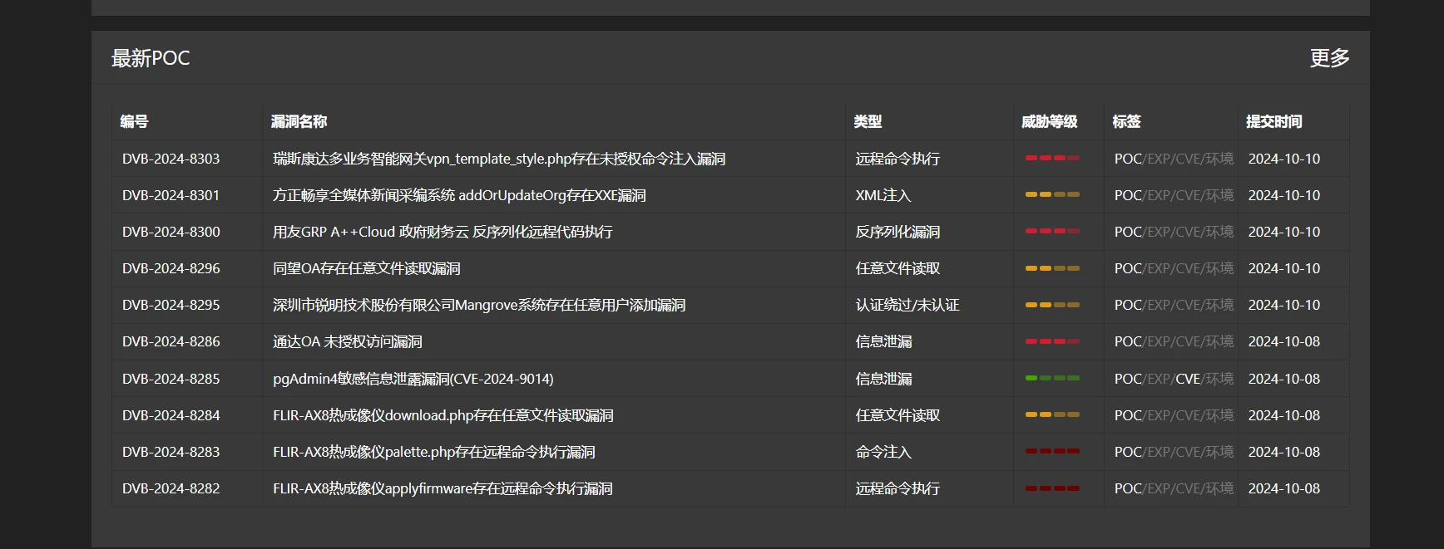
Task: Click dark red threat indicator for DVB-2024-8283
Action: (1052, 451)
